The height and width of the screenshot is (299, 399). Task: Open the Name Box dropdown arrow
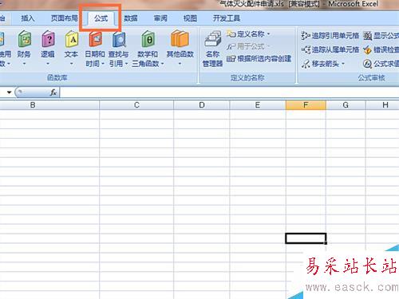(10, 92)
